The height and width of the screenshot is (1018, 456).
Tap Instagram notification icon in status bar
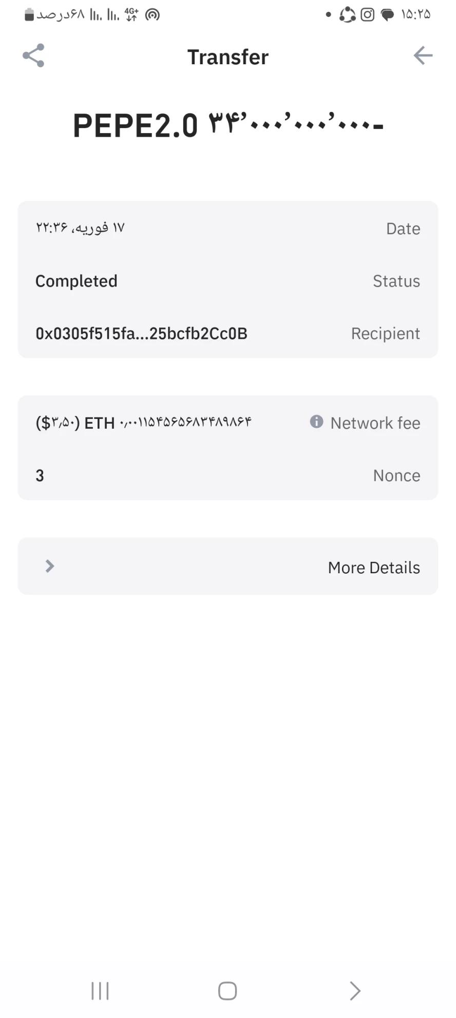click(x=367, y=14)
